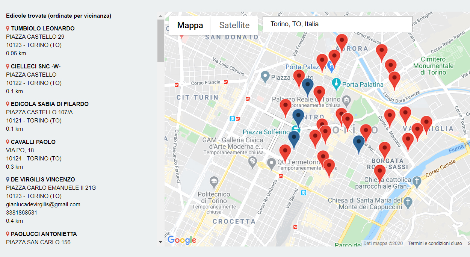Click the Porta Palatina landmark icon
The width and height of the screenshot is (470, 257).
[336, 83]
